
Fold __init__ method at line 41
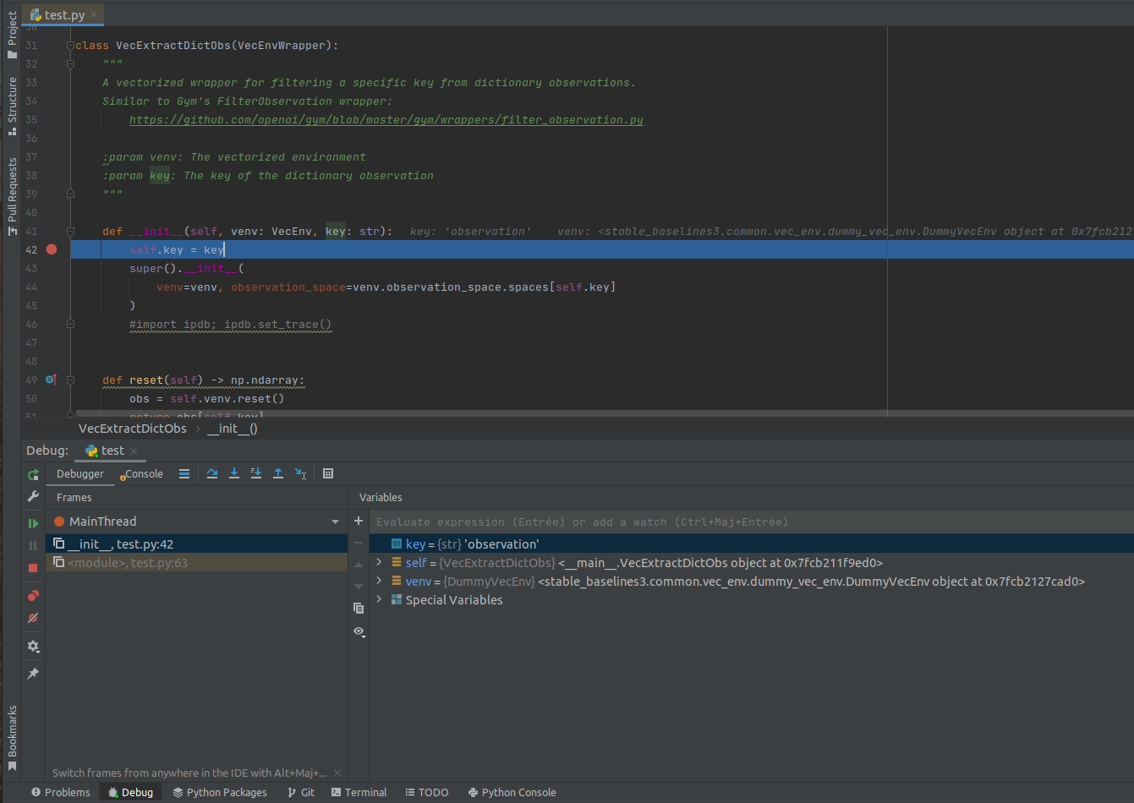point(70,231)
